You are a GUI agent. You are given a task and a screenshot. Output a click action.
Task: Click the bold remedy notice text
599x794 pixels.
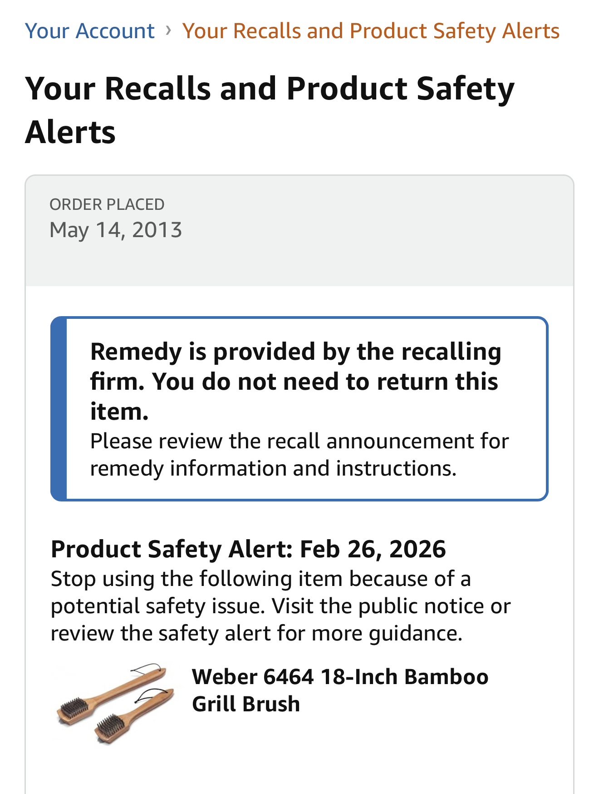[x=295, y=381]
